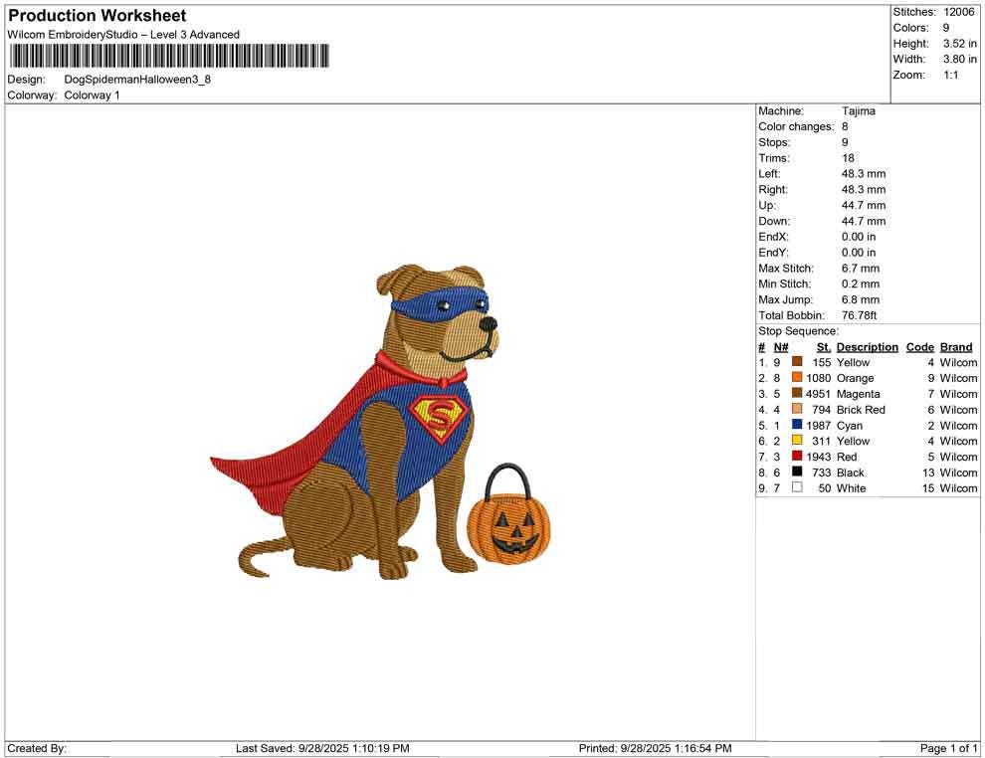985x758 pixels.
Task: Click the design barcode
Action: tap(169, 55)
